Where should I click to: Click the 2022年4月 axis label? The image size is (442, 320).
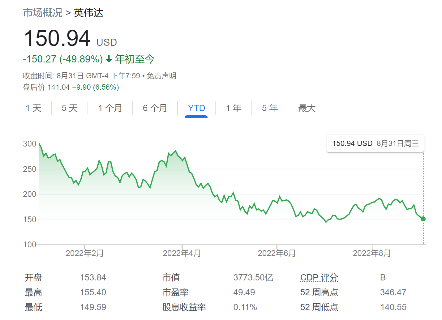tap(182, 254)
